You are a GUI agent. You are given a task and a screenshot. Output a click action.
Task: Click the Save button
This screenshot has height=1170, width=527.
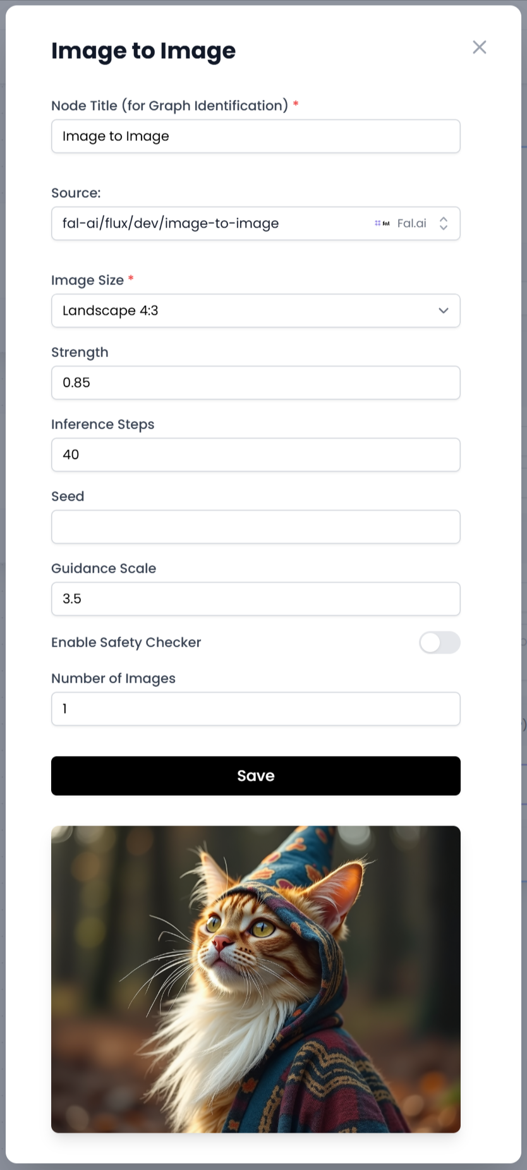[x=255, y=776]
